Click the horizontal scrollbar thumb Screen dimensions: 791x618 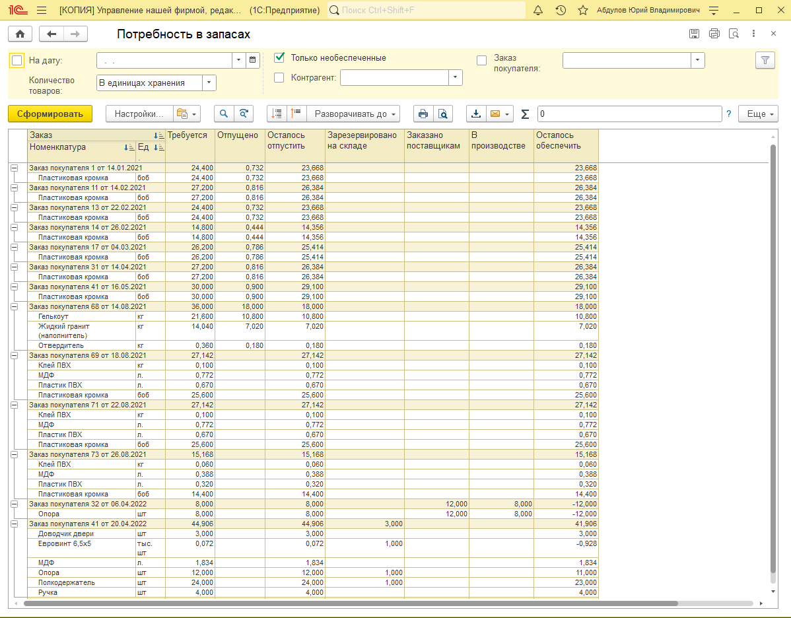(x=351, y=604)
